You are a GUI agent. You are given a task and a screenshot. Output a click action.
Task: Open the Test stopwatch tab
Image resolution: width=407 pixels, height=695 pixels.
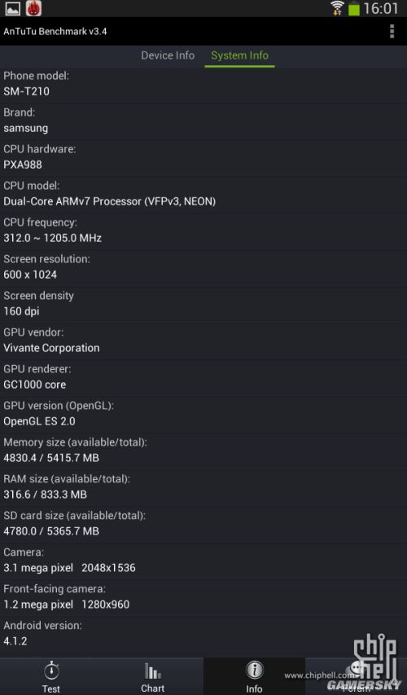(x=51, y=676)
